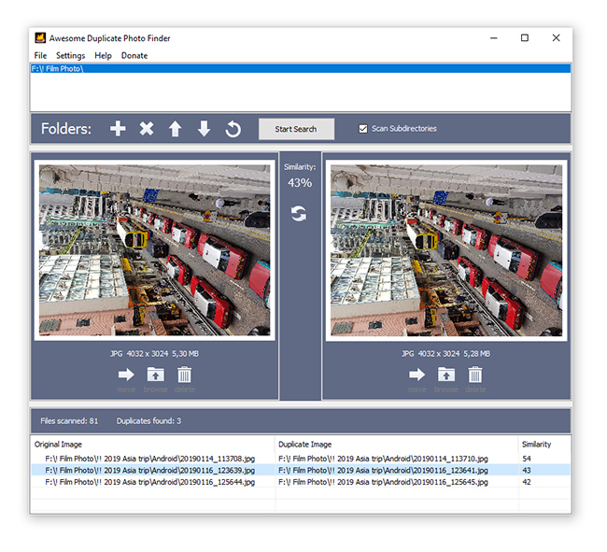Image resolution: width=607 pixels, height=552 pixels.
Task: Open the Settings menu
Action: pyautogui.click(x=70, y=55)
